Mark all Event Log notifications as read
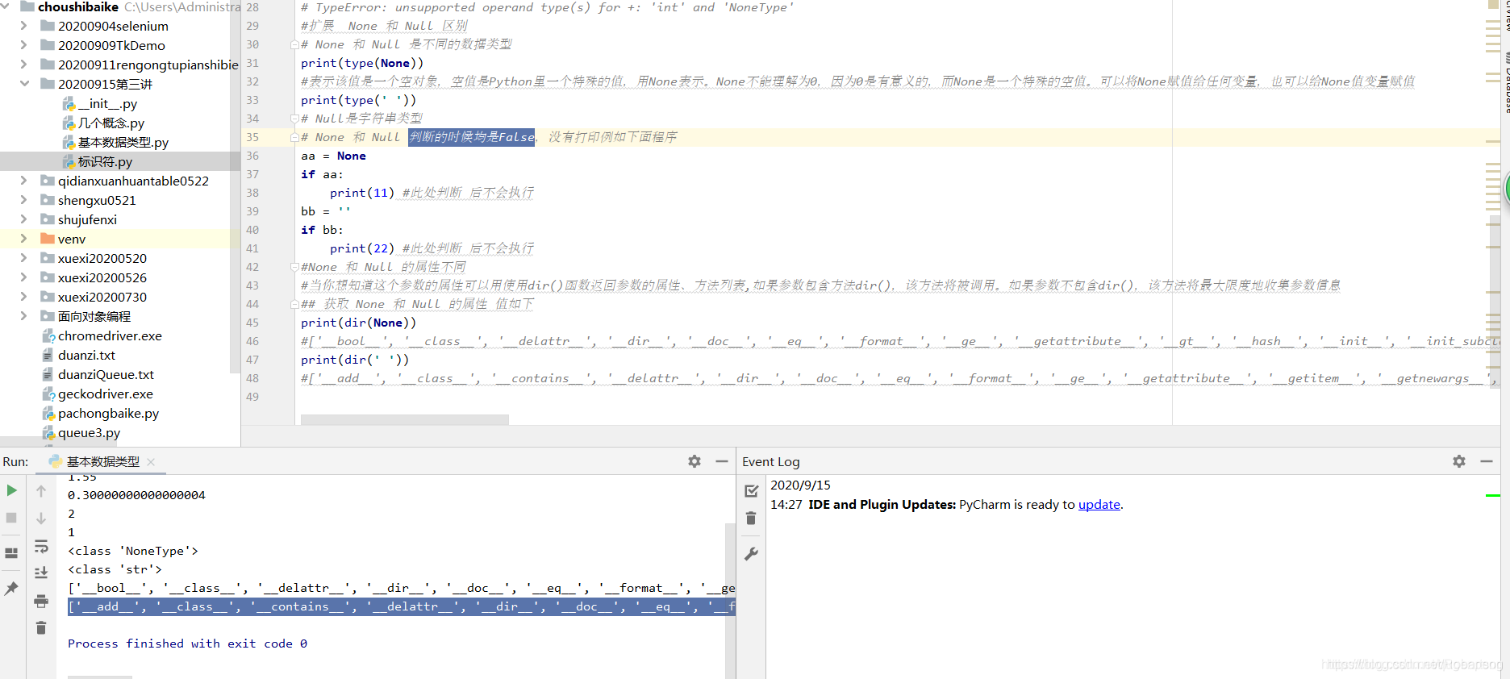Screen dimensions: 1510x679 click(751, 490)
